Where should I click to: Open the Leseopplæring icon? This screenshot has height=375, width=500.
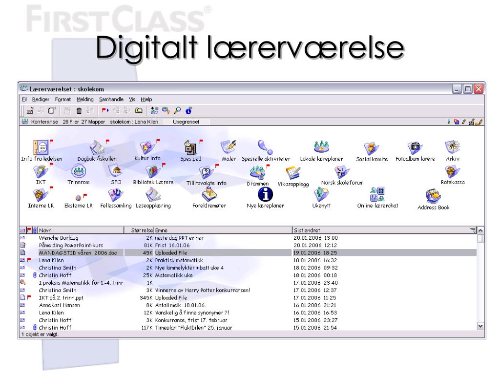coord(153,195)
